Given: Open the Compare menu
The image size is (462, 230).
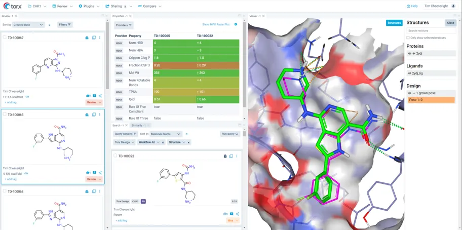Looking at the screenshot, I should [149, 6].
